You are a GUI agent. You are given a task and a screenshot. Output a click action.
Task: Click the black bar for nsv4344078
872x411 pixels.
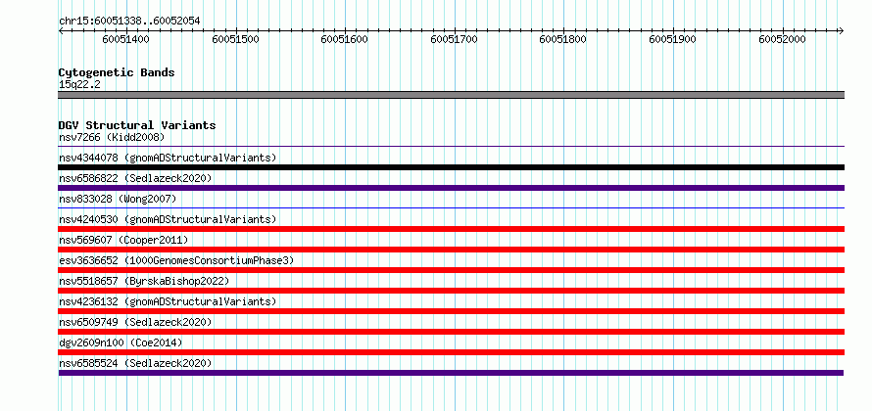451,167
